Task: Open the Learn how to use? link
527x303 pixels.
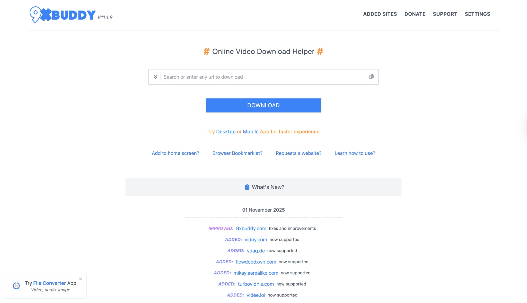Action: (355, 153)
